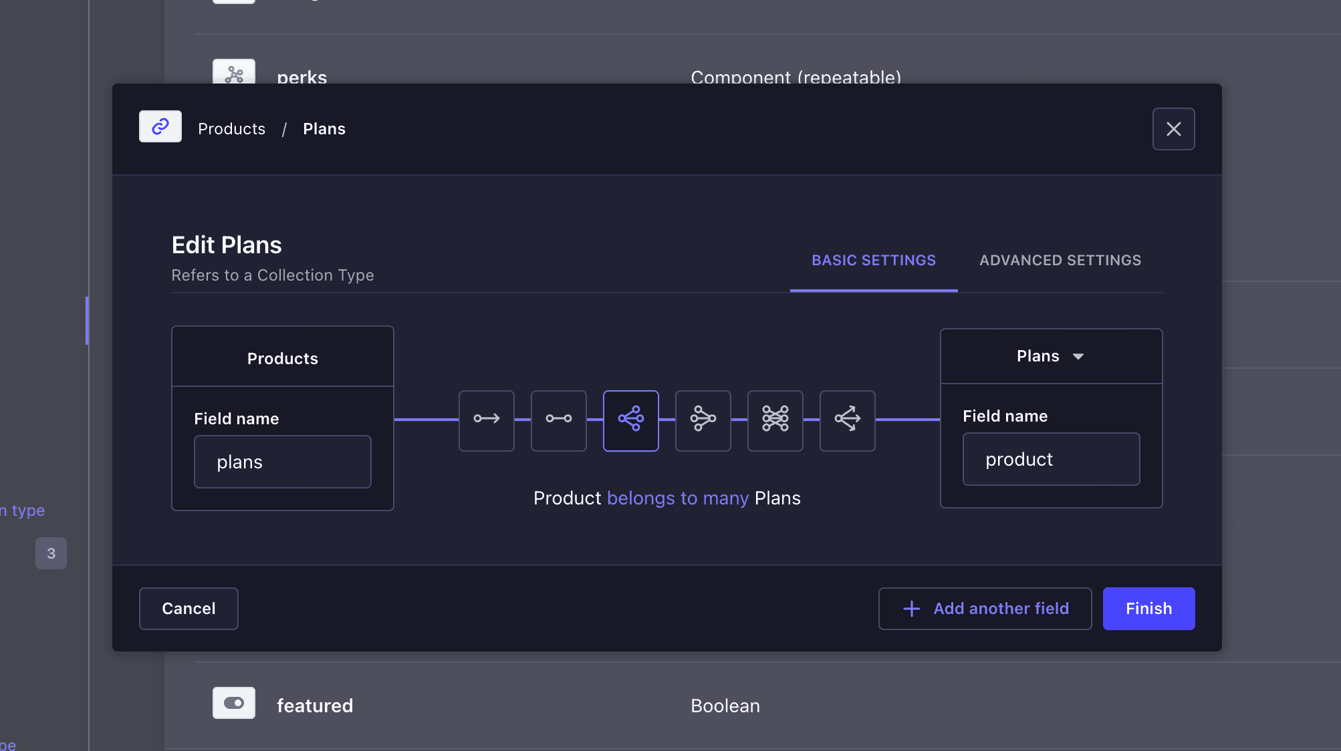
Task: Close the Edit Plans modal
Action: click(x=1174, y=129)
